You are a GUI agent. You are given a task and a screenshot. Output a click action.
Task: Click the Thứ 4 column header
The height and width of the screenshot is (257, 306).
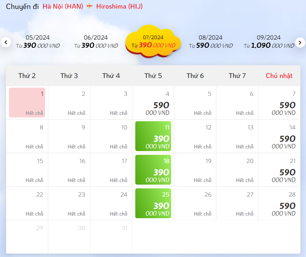[111, 76]
